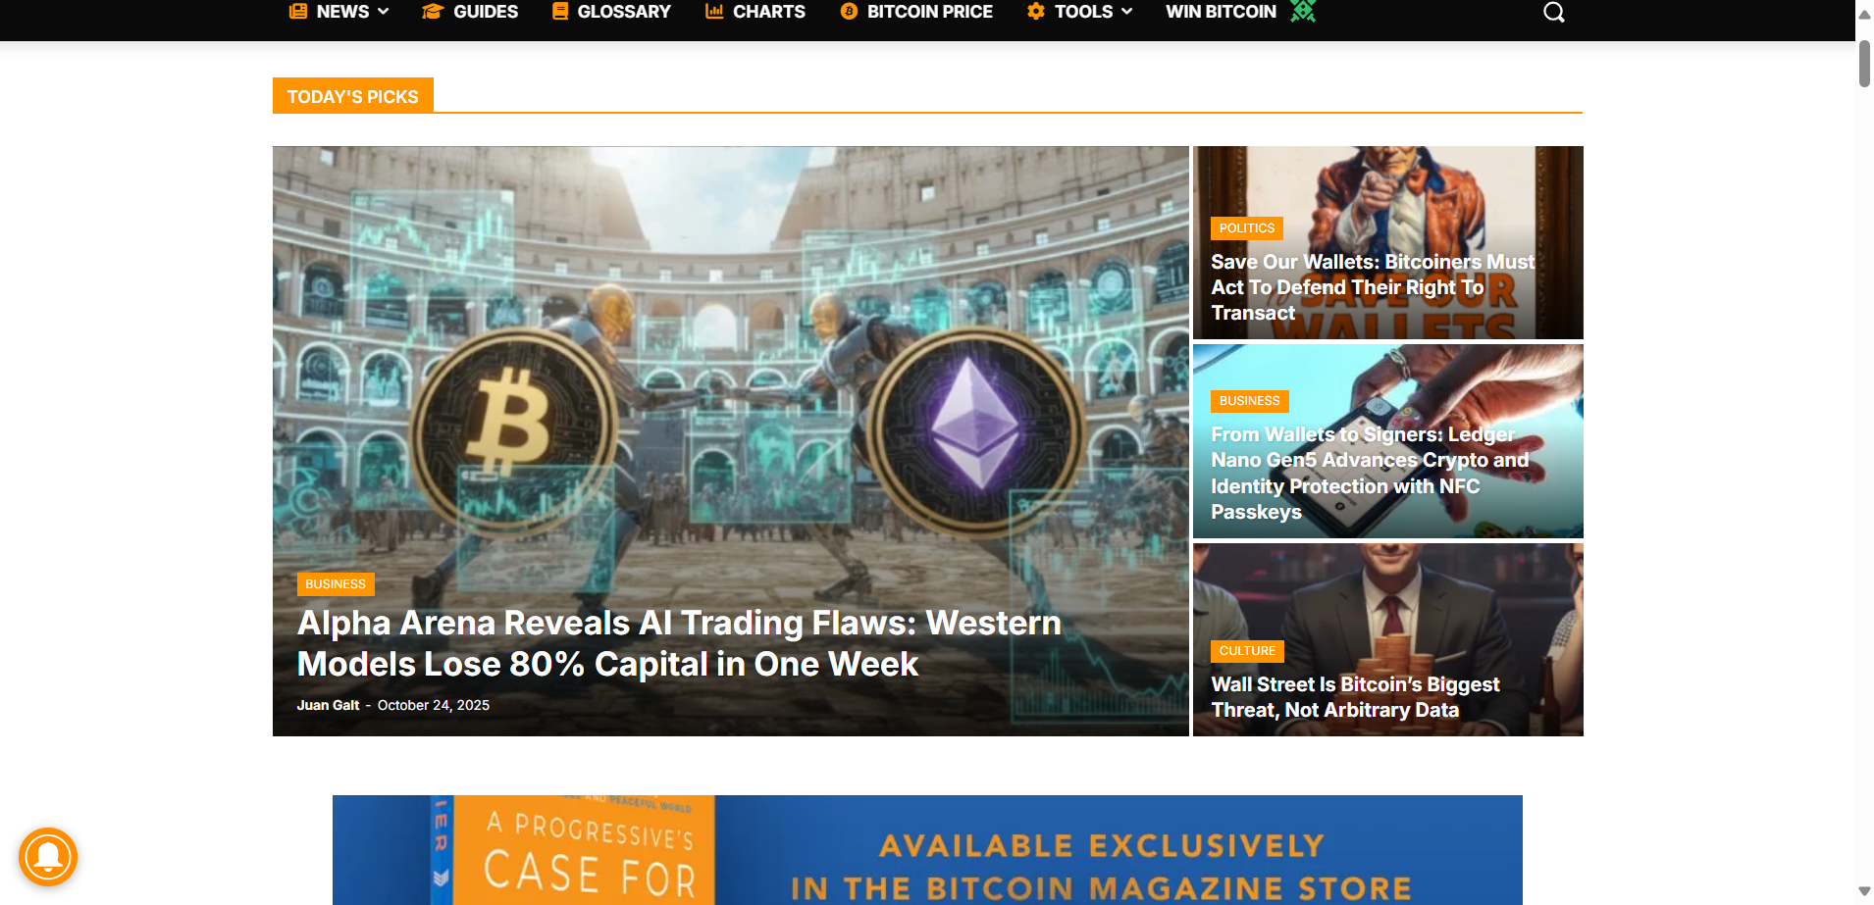
Task: Click the Guides graduation cap icon
Action: point(433,12)
